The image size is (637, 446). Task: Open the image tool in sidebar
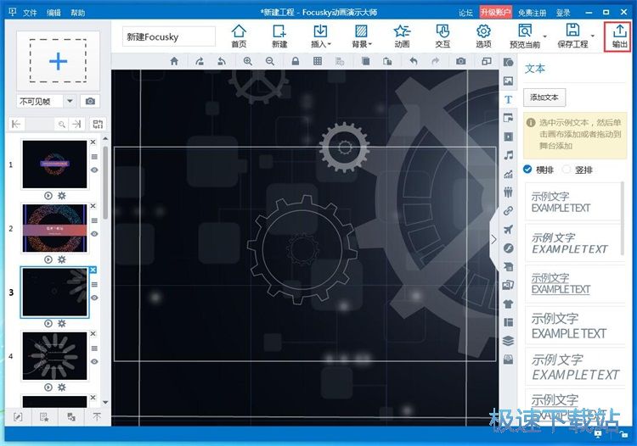[x=508, y=81]
